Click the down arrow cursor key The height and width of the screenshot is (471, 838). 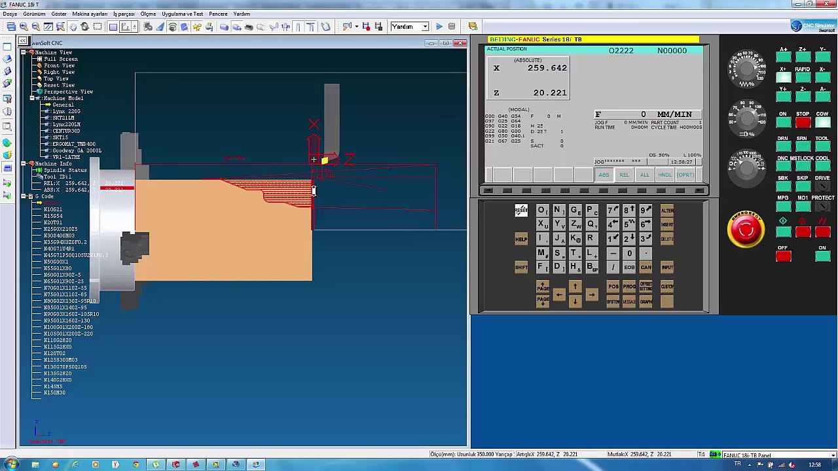(x=575, y=301)
